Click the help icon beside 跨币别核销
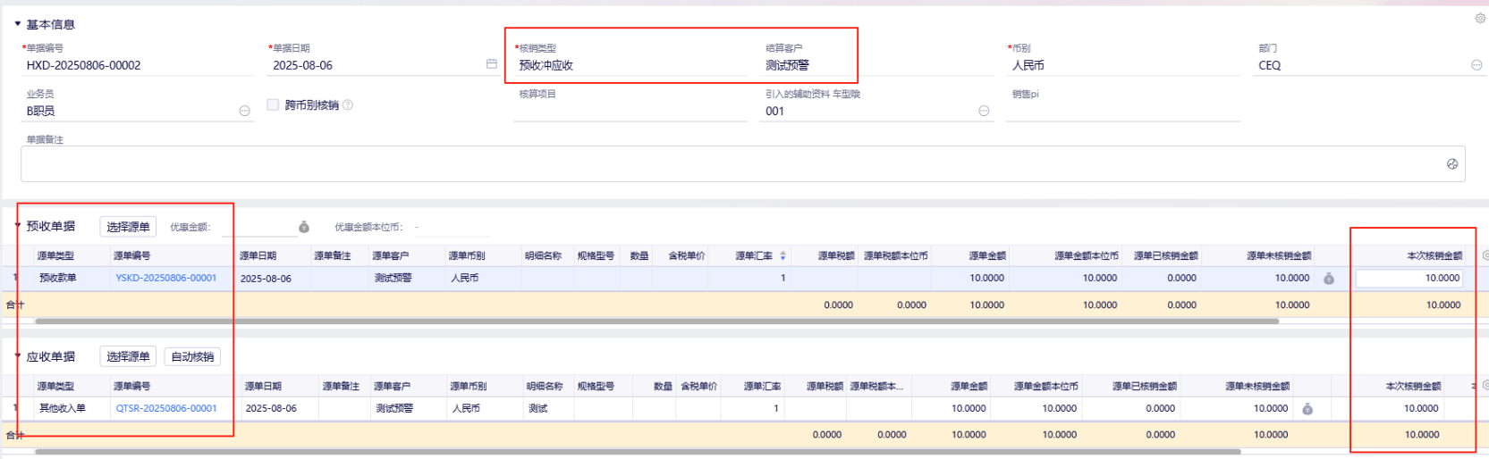1489x459 pixels. tap(348, 105)
